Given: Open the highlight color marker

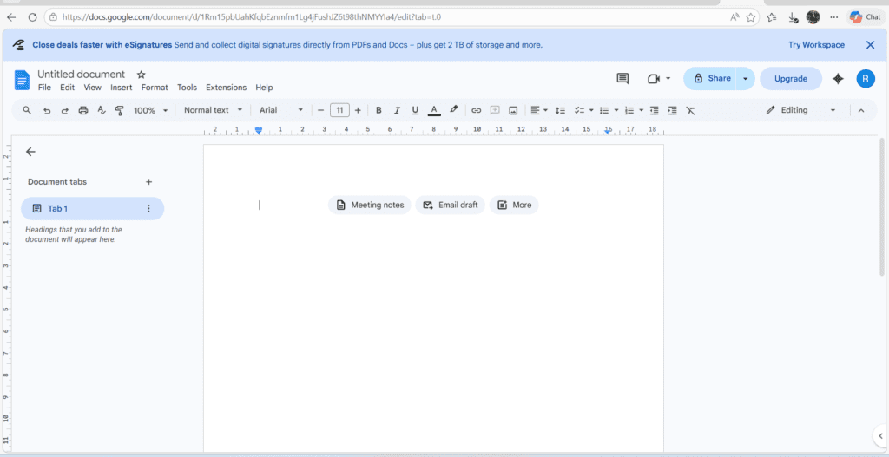Looking at the screenshot, I should click(453, 110).
